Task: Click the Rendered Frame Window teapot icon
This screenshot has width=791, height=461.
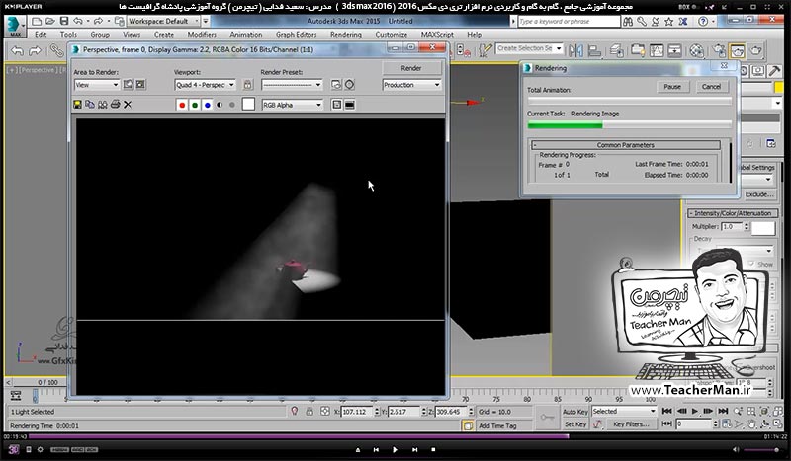Action: point(737,51)
